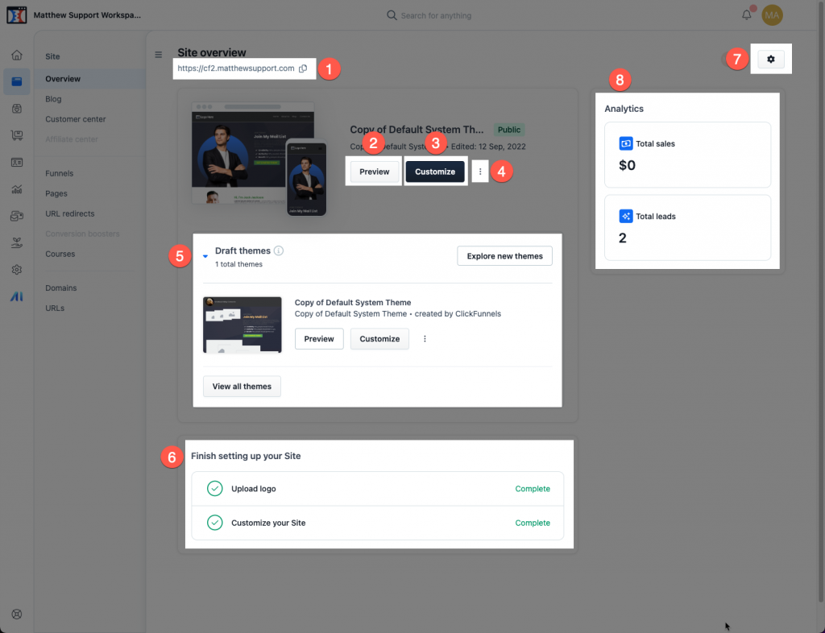Click the ClickFunnels workspace logo

click(16, 14)
